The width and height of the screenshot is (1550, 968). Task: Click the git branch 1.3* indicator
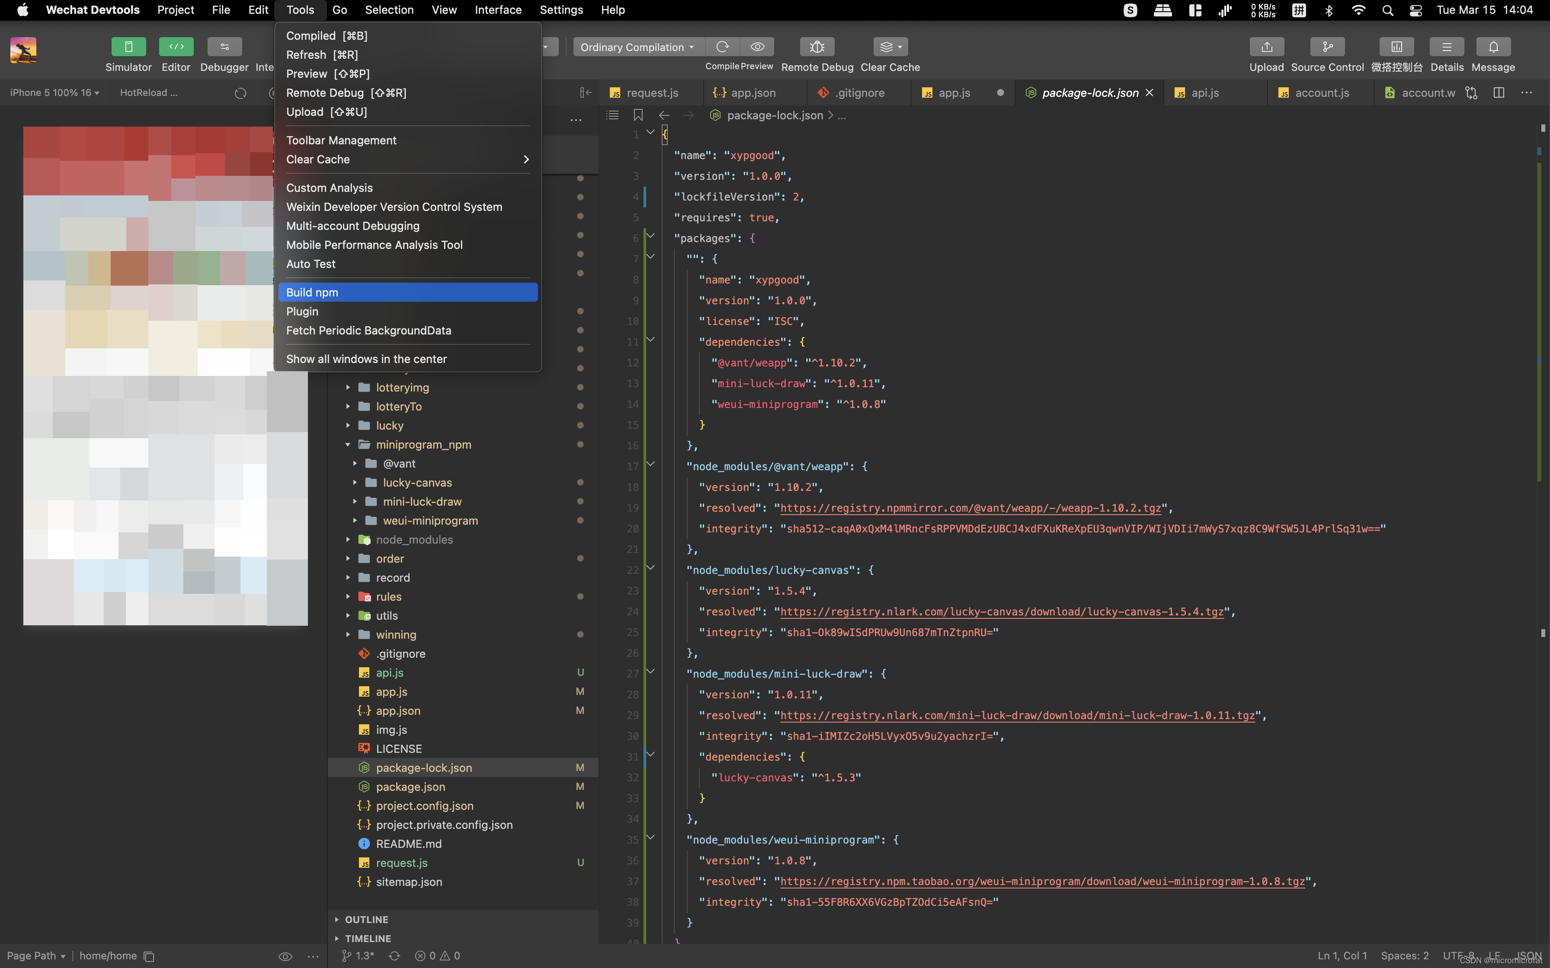(x=357, y=956)
